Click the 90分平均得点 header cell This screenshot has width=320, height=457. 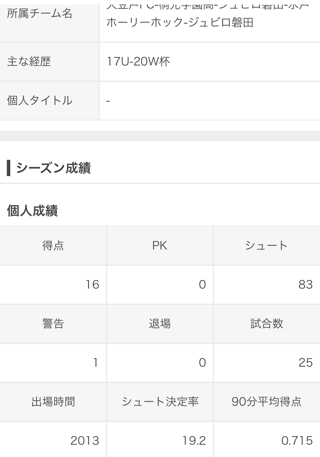pos(266,402)
